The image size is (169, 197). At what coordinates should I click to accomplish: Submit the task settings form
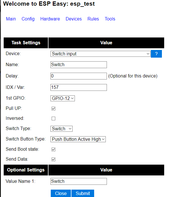point(83,193)
